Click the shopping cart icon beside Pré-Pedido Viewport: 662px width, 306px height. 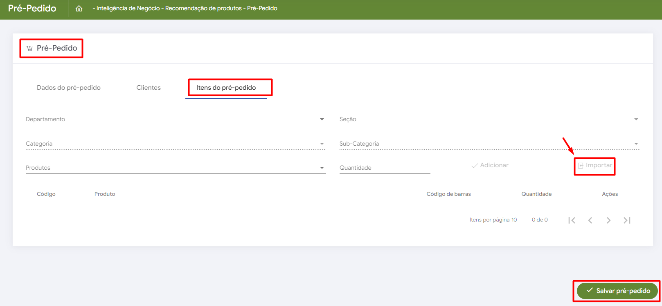click(29, 48)
